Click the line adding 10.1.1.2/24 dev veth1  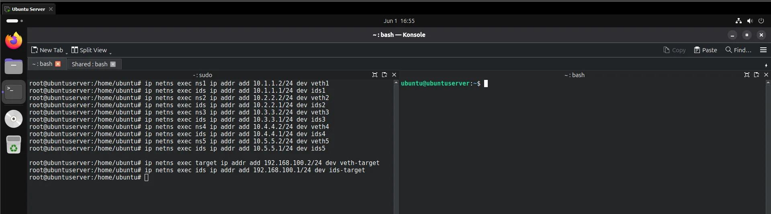(179, 84)
